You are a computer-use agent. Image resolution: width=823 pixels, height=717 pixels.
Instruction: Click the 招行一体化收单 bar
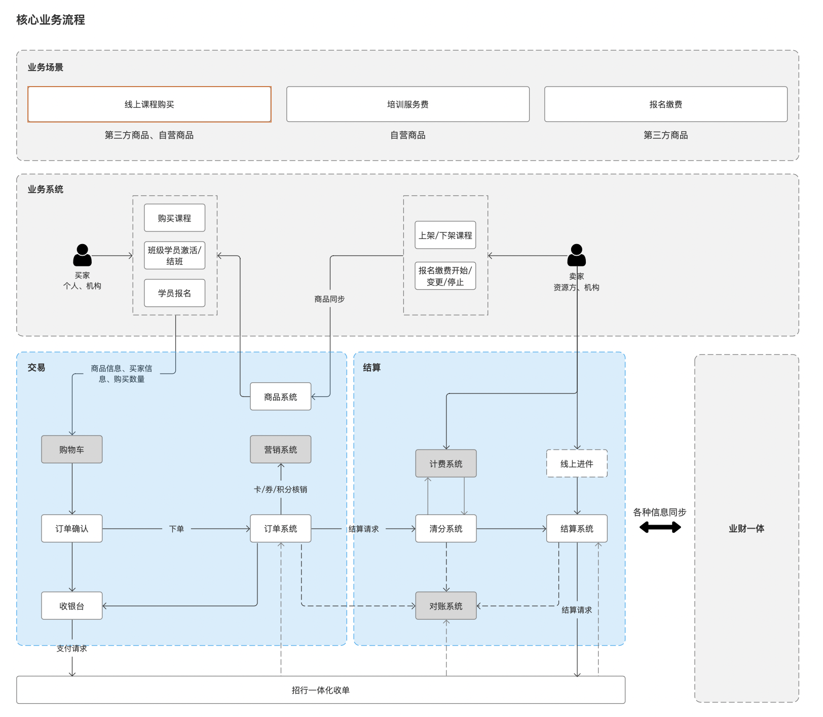[321, 690]
